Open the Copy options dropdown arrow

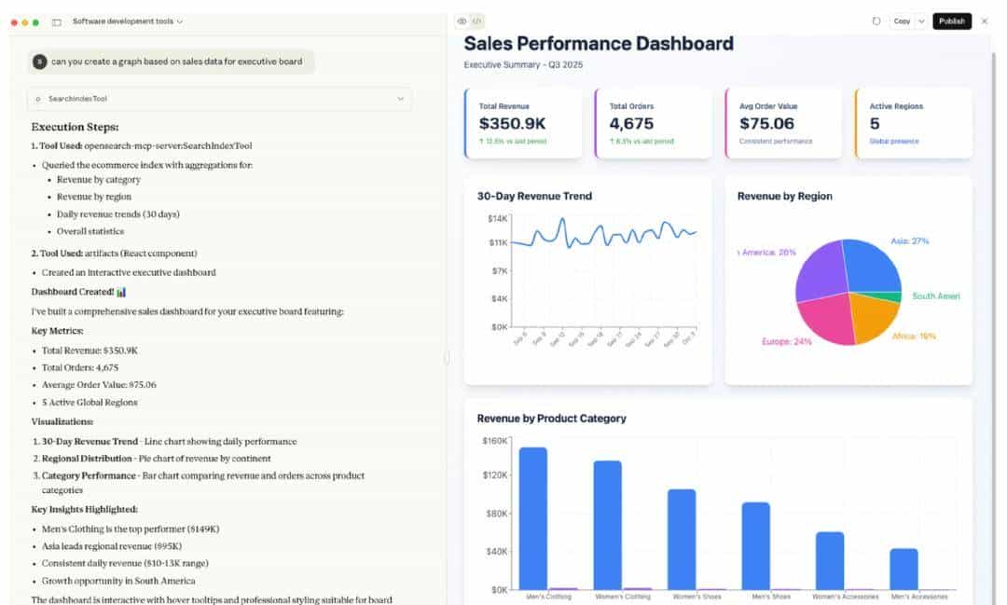tap(921, 21)
